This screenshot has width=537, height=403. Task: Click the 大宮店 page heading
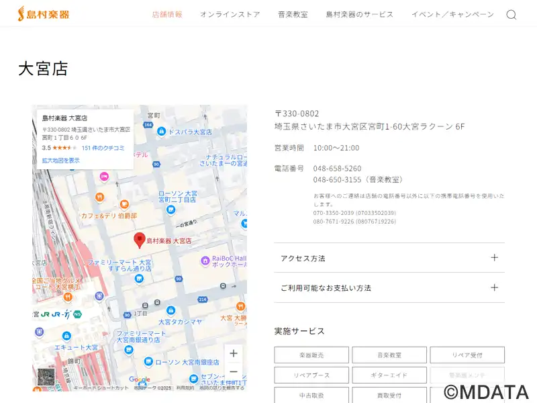[x=43, y=69]
